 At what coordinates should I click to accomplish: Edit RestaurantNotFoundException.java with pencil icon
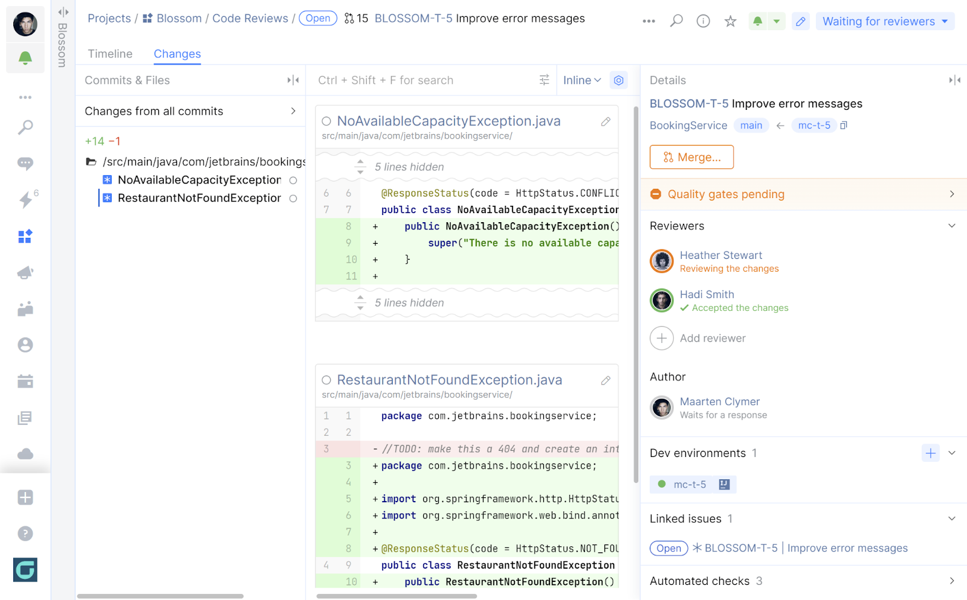pyautogui.click(x=606, y=380)
